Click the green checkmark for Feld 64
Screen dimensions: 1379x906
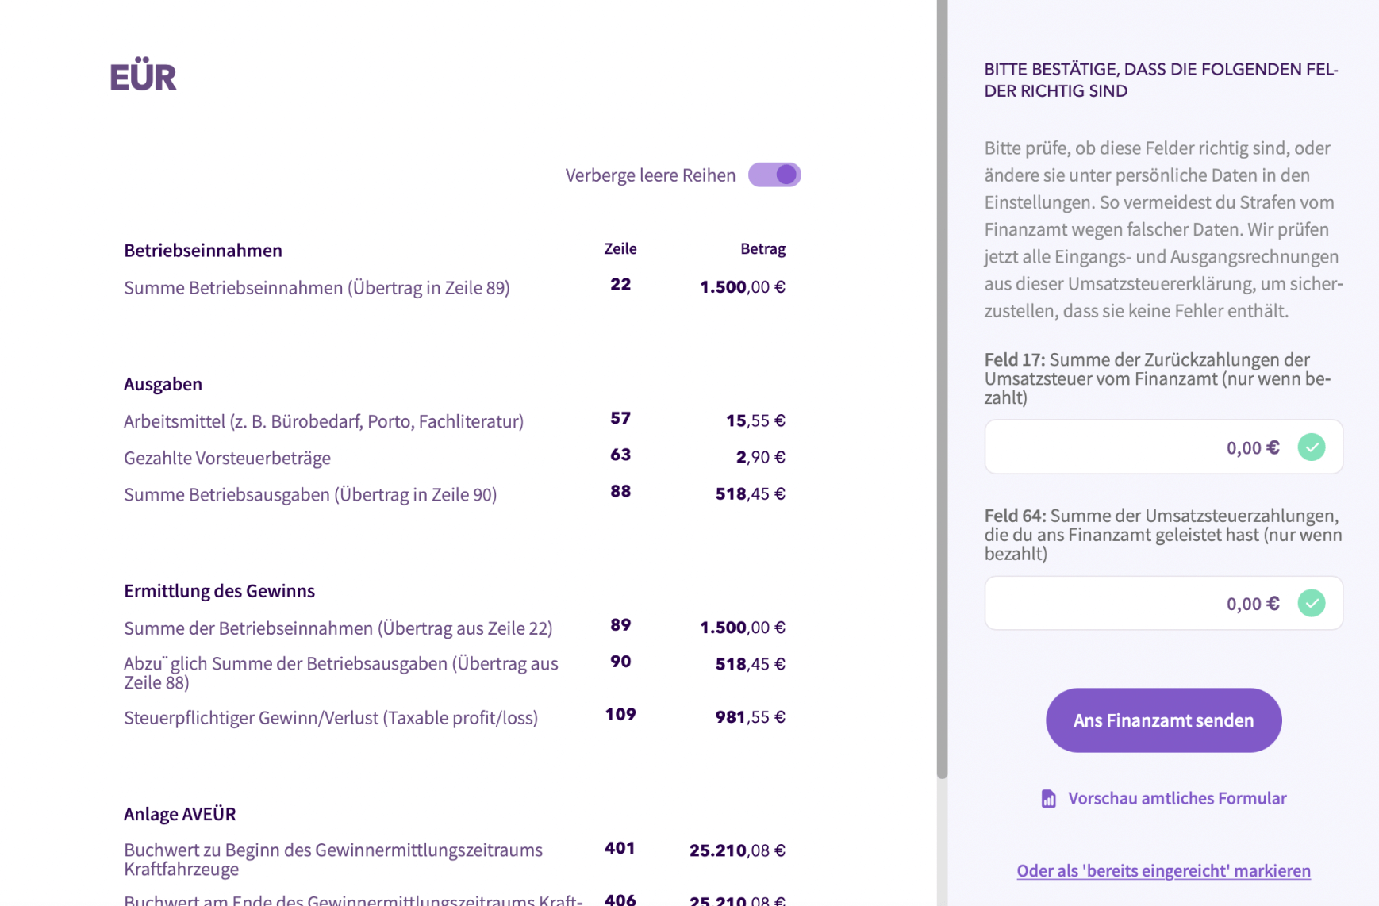point(1311,604)
